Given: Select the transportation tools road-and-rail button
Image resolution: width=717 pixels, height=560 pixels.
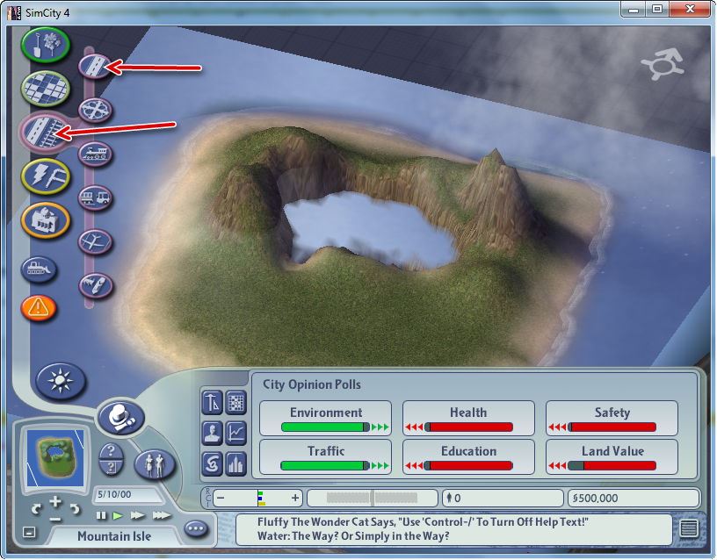Looking at the screenshot, I should tap(44, 132).
